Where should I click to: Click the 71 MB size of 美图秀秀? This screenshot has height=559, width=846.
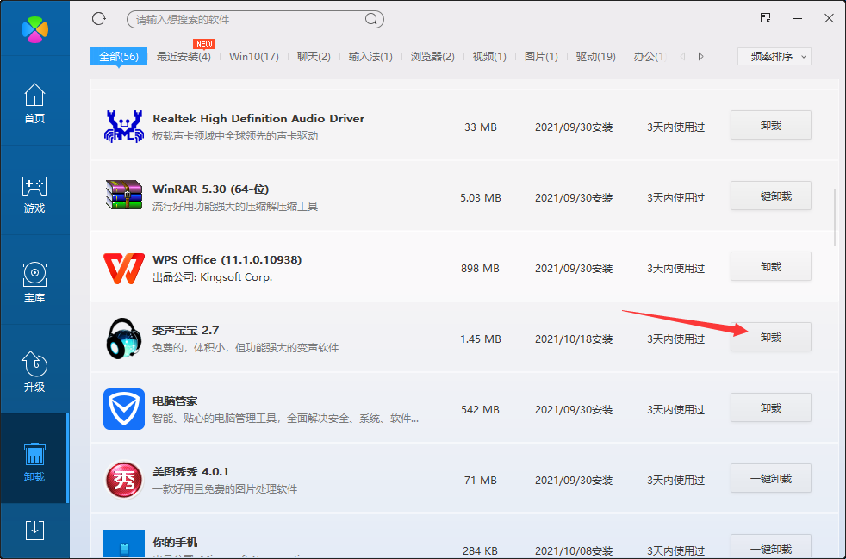[x=481, y=481]
